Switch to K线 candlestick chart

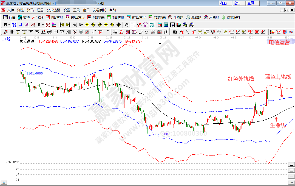click(38, 17)
